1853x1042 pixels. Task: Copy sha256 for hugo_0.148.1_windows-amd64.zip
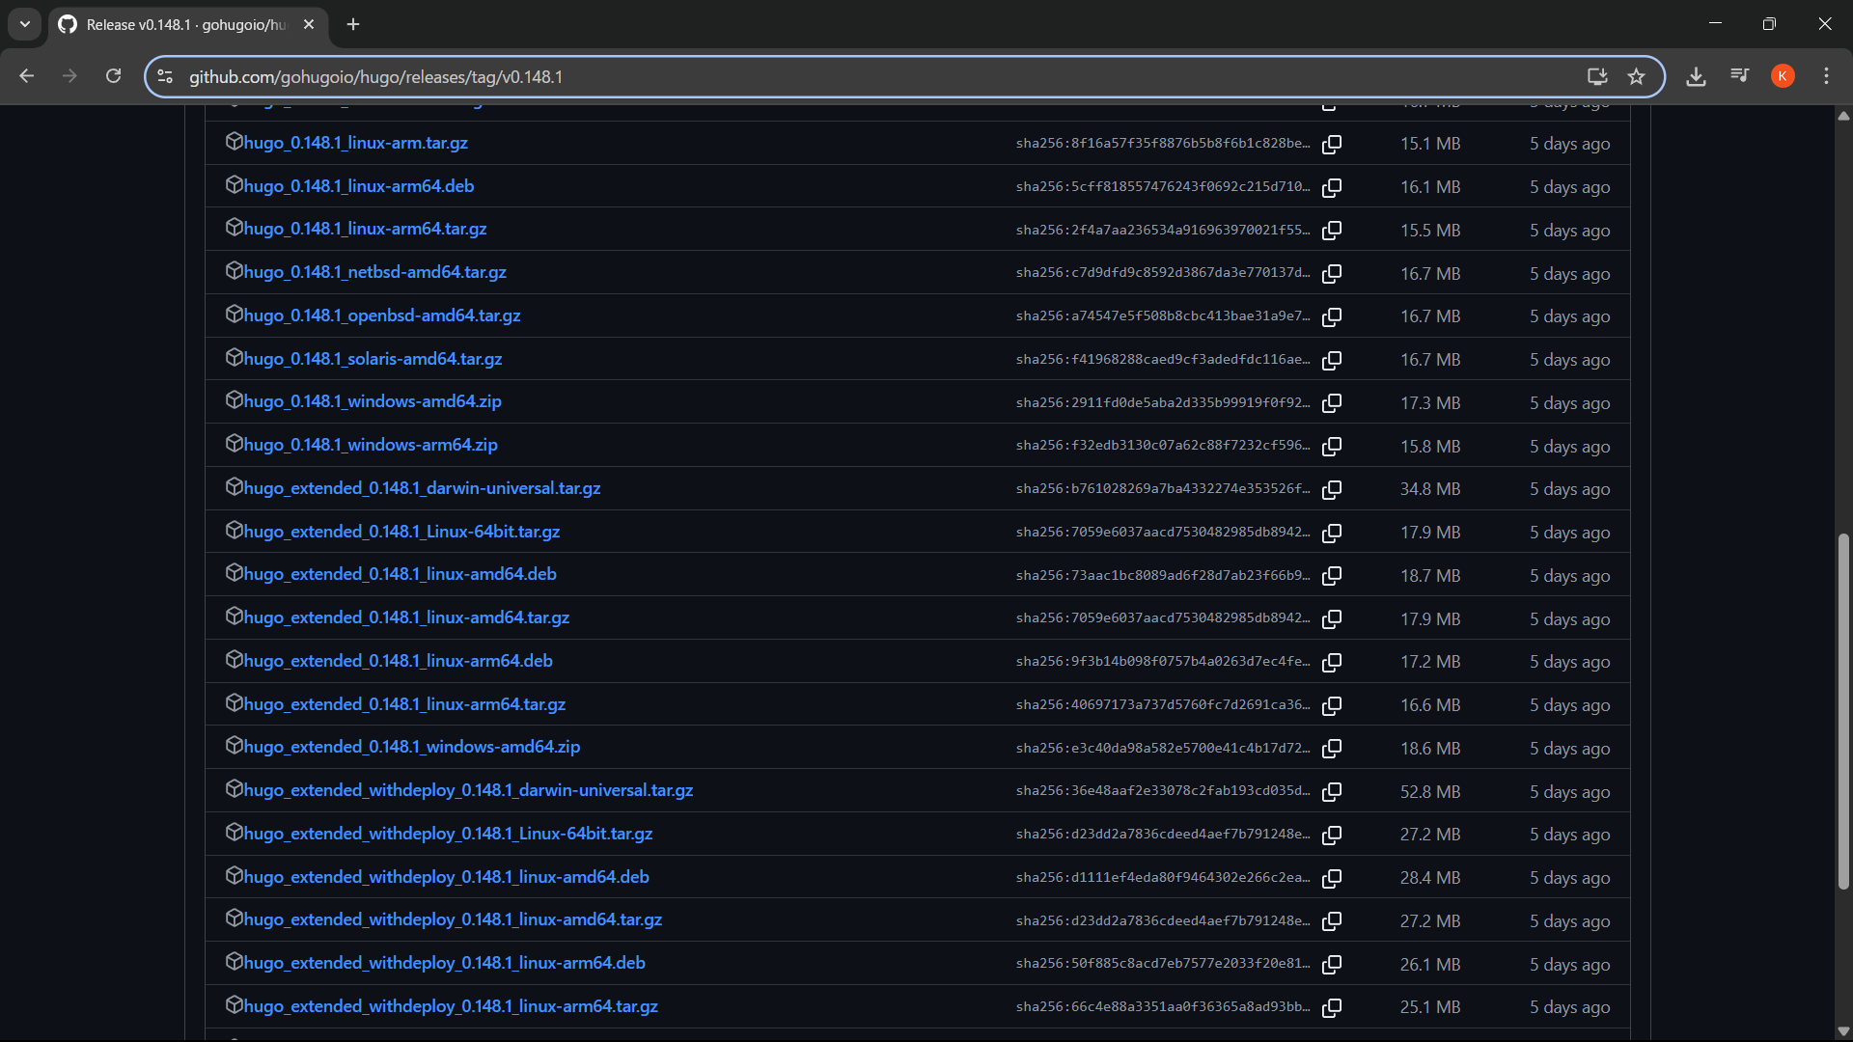click(x=1332, y=403)
